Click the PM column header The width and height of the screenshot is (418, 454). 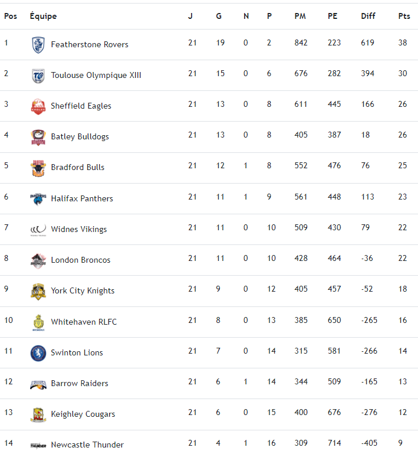(x=300, y=16)
